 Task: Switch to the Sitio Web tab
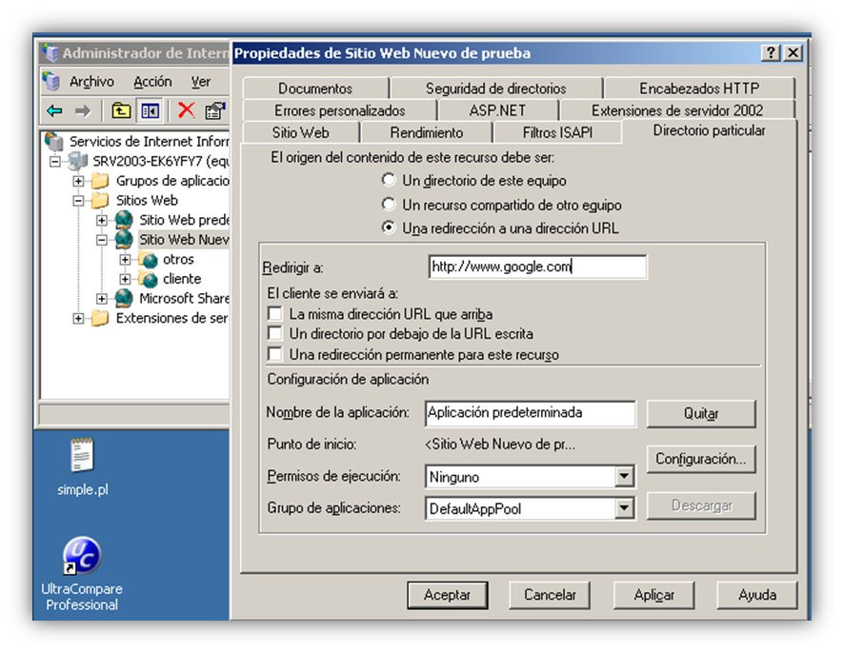click(x=300, y=132)
